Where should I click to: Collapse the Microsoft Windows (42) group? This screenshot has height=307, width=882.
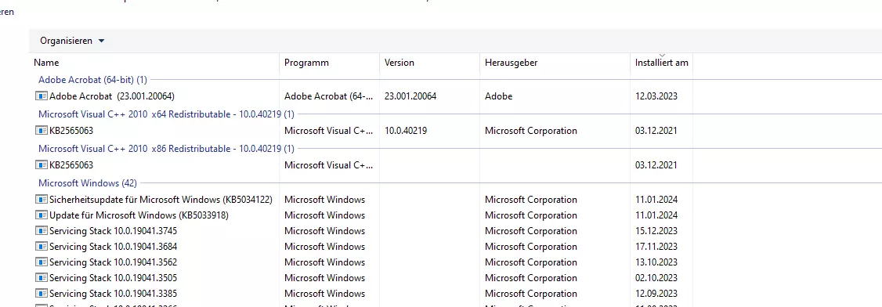coord(87,183)
